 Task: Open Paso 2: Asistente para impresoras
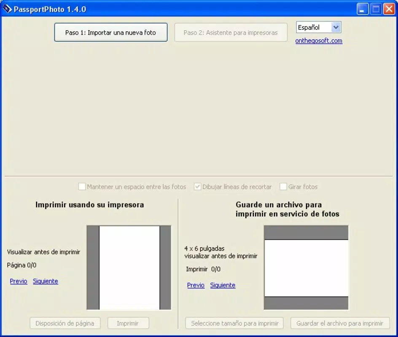coord(231,32)
